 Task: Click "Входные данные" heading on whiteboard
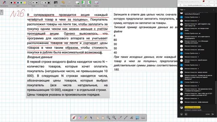[40, 57]
